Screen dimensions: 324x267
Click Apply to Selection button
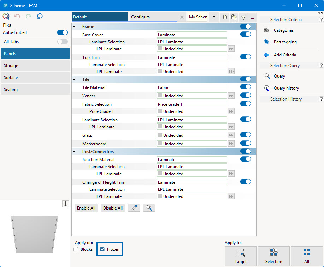[273, 256]
